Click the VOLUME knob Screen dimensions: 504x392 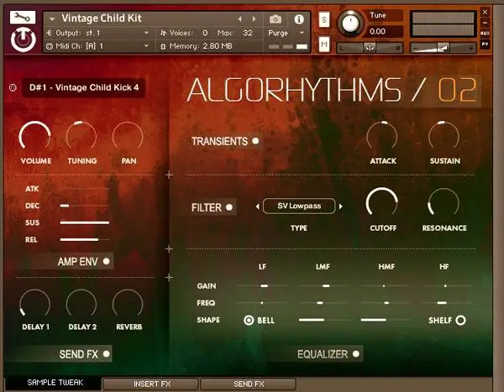(x=35, y=137)
